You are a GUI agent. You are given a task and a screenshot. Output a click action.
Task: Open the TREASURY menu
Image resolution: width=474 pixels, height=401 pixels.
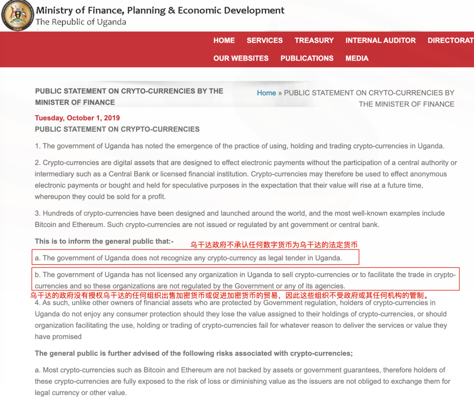pos(314,40)
